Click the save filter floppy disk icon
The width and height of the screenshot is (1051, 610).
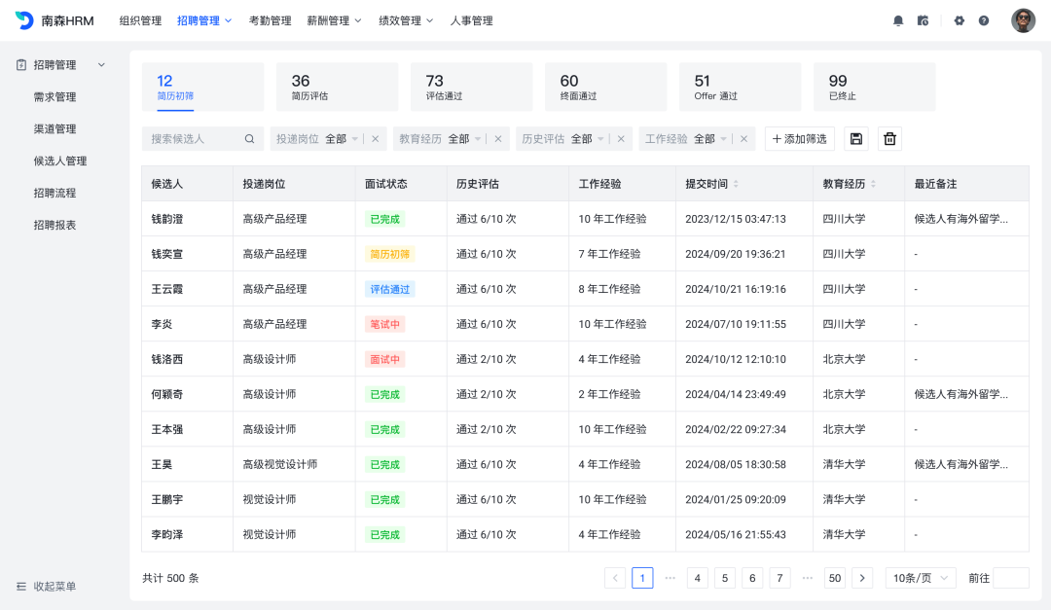[856, 139]
